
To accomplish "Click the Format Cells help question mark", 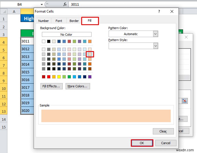I will pos(159,11).
